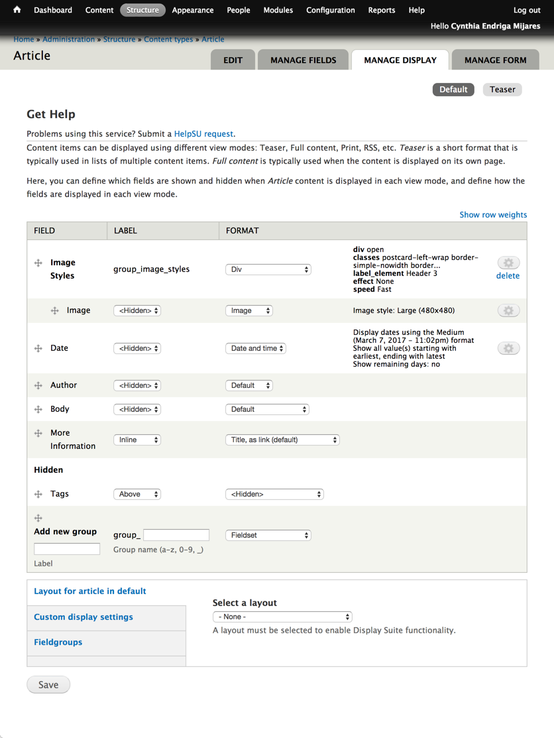The image size is (554, 738).
Task: Open Author label dropdown
Action: [x=137, y=385]
